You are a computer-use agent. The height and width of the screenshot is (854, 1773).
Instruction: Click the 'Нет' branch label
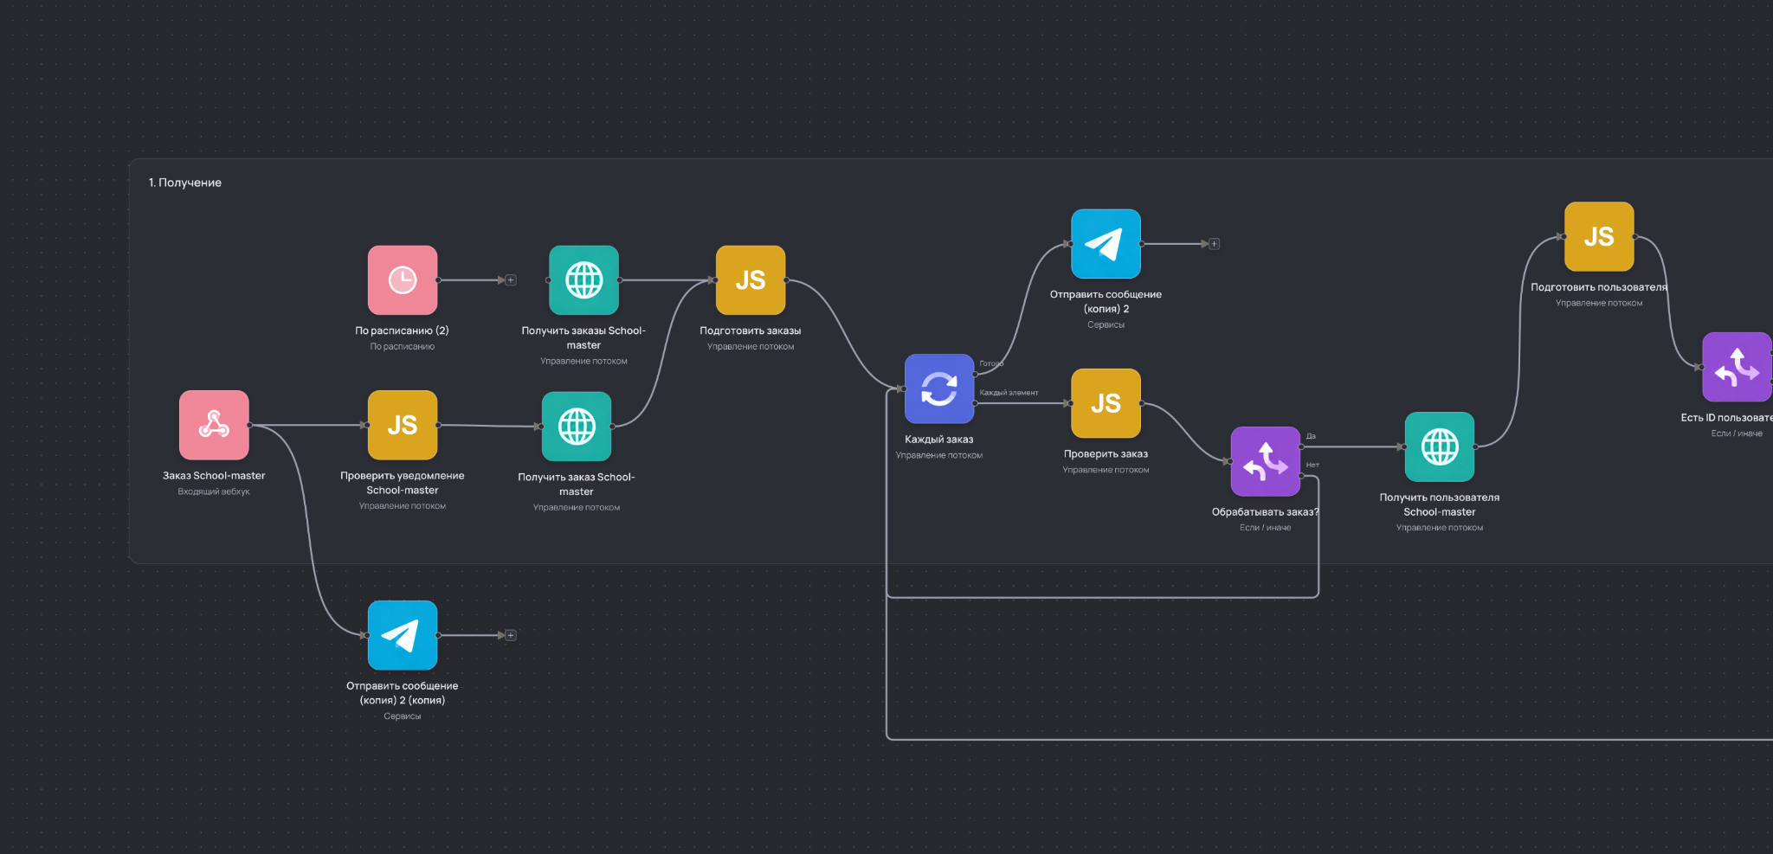tap(1312, 465)
